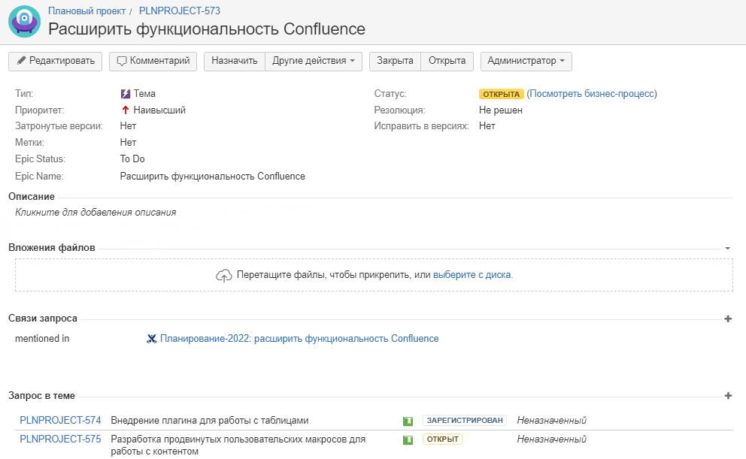
Task: Open the Другие действия dropdown
Action: pos(314,62)
